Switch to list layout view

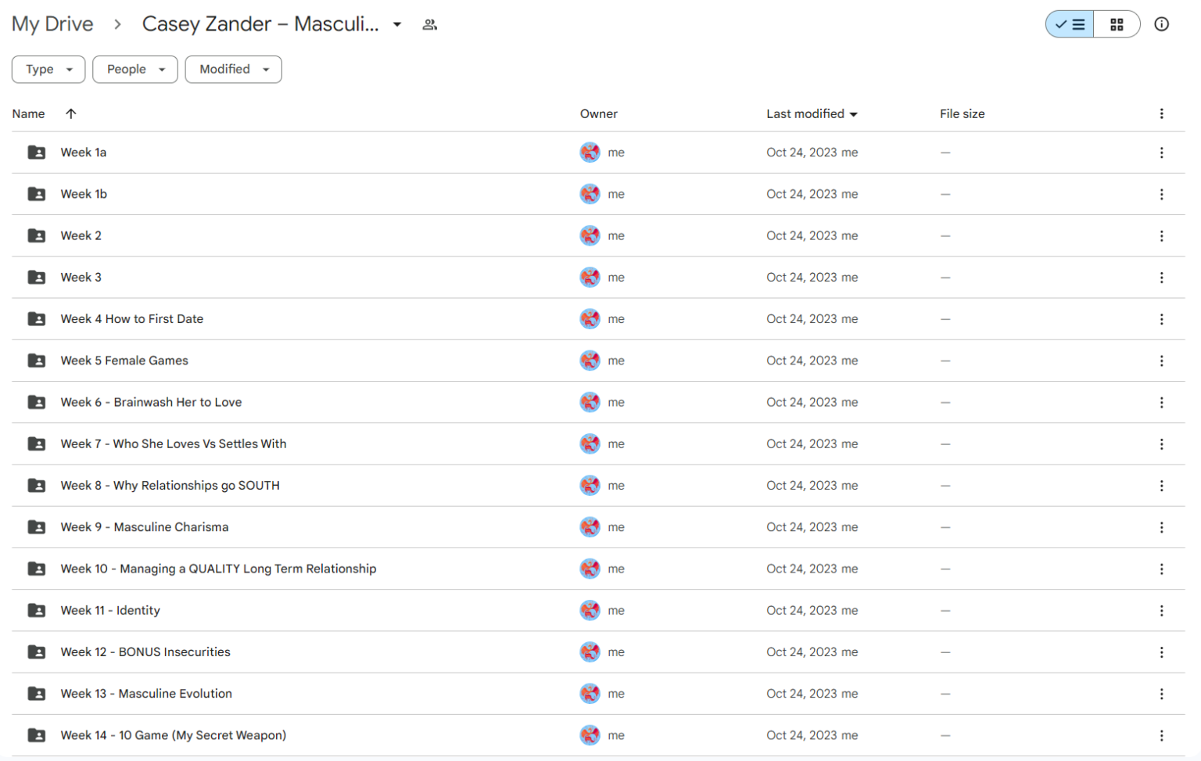point(1070,24)
